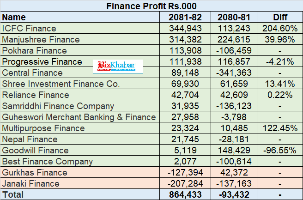Click Samriddhi Finance Company name cell

tap(80, 106)
